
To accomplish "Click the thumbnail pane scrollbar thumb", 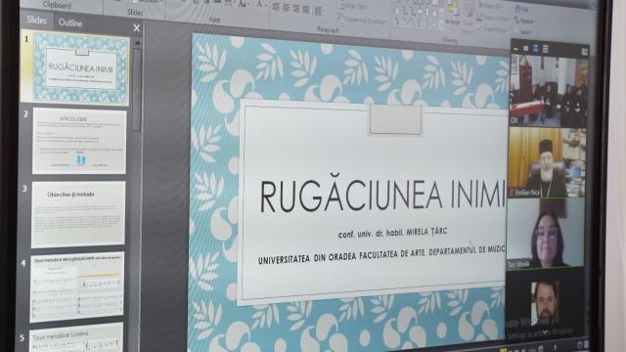I will click(137, 90).
